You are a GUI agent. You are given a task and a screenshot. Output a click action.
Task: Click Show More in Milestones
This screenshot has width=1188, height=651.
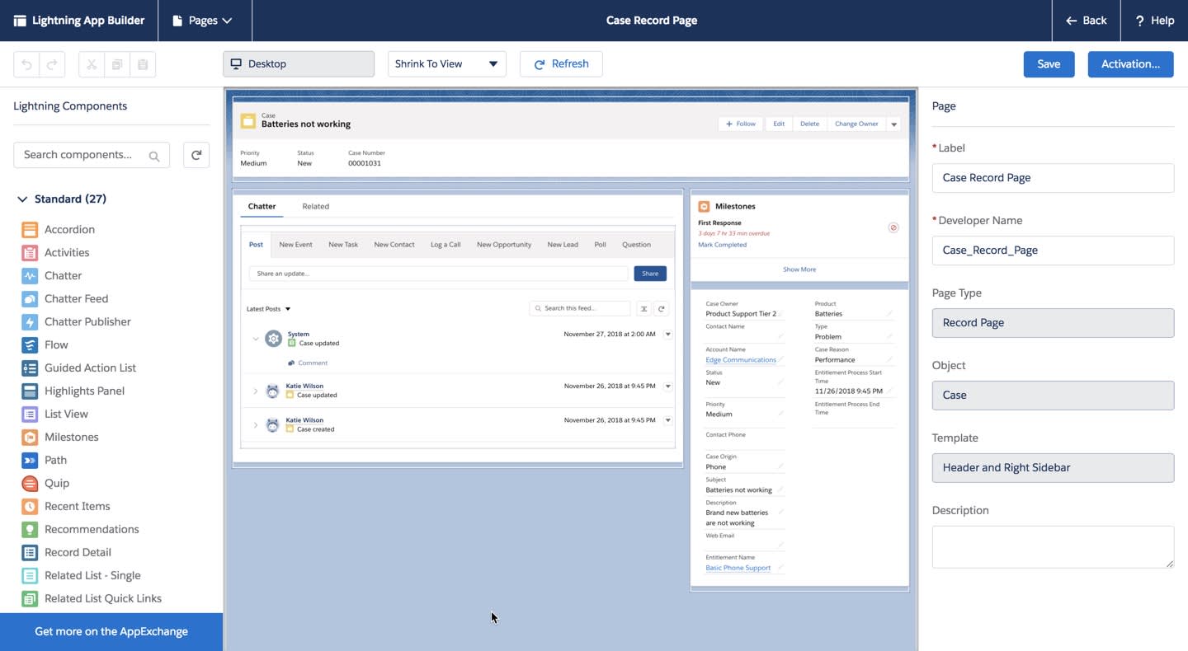(799, 269)
